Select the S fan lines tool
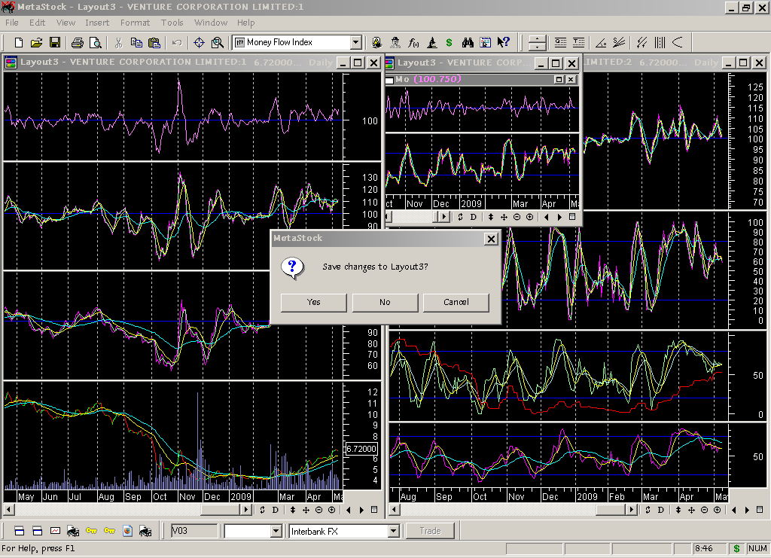The height and width of the screenshot is (558, 771). point(619,43)
